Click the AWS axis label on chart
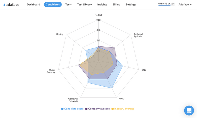Viewport: 197px width, 118px height. tap(121, 99)
